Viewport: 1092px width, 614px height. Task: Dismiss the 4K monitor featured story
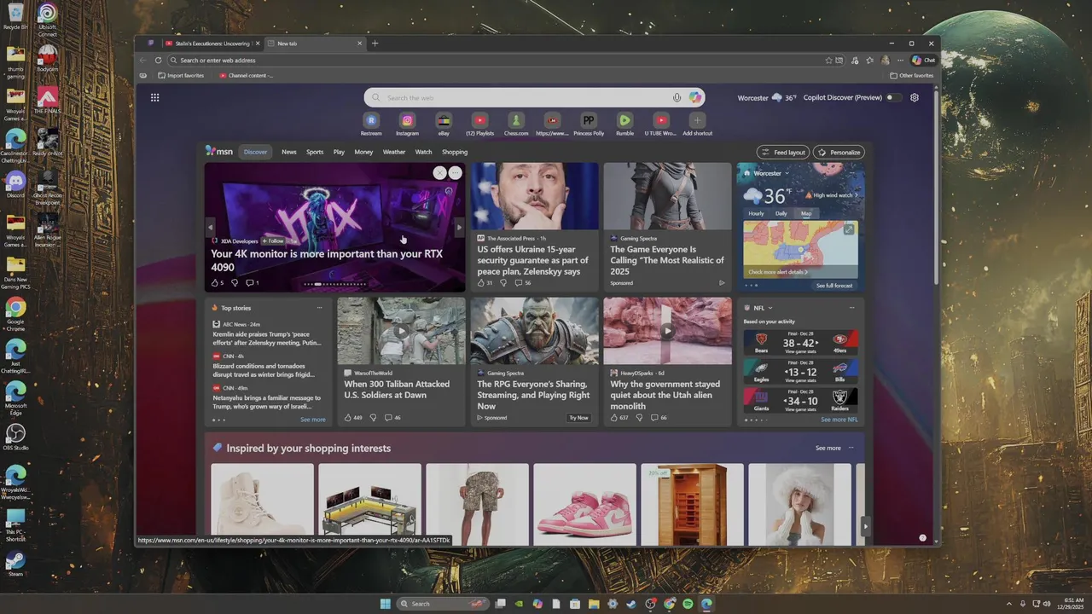click(439, 173)
